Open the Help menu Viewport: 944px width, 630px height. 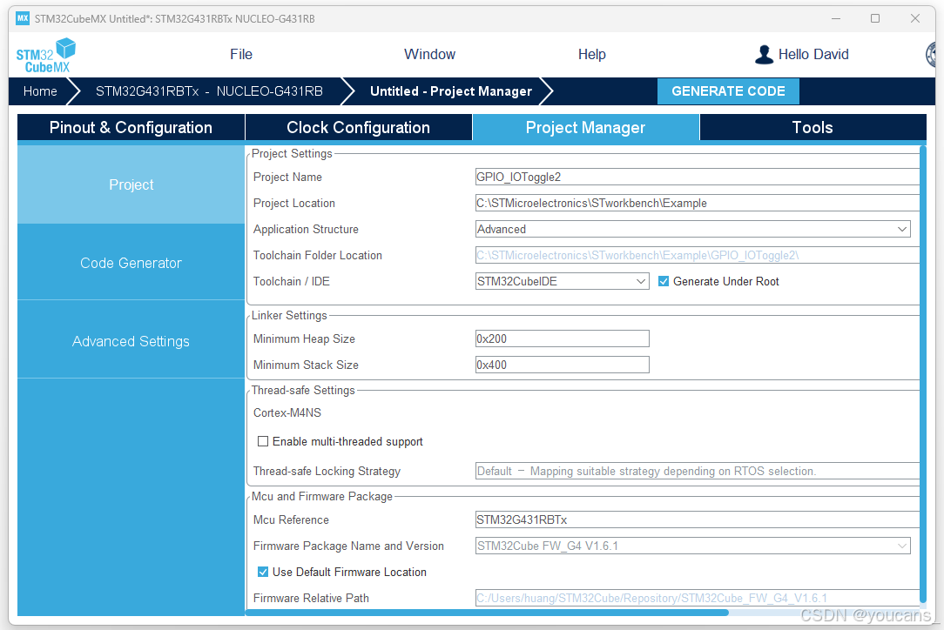click(x=592, y=54)
